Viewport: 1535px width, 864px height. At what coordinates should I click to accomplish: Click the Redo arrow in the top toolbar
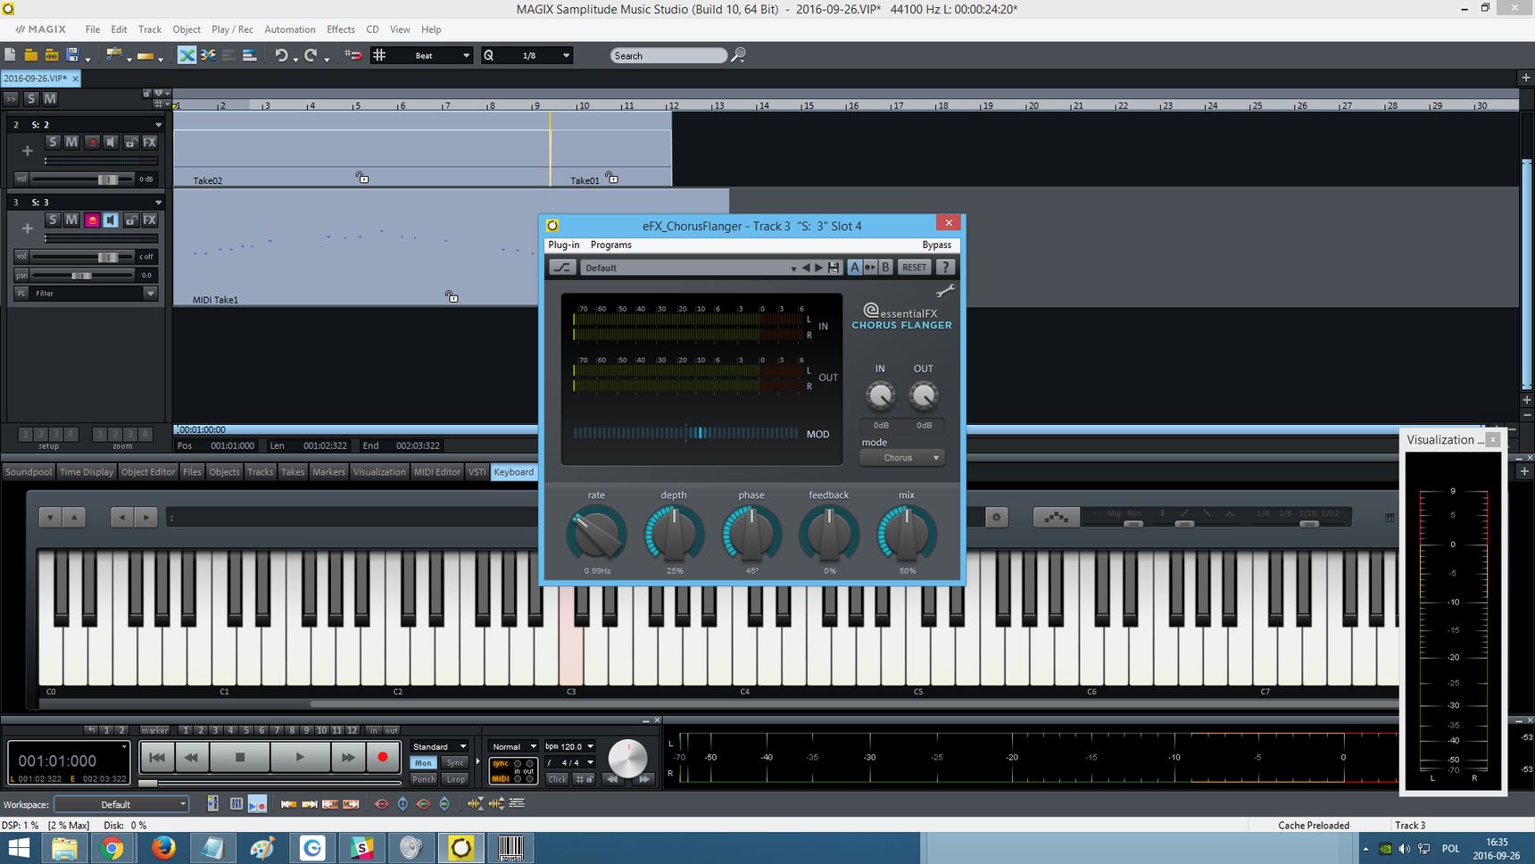pos(311,55)
